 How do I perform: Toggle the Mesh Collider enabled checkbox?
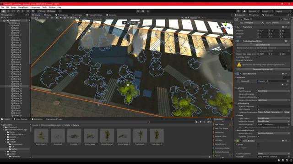tap(241, 141)
